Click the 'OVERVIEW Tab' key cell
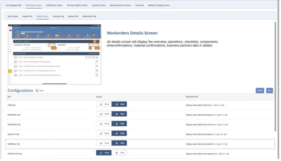This screenshot has height=161, width=281. (x=14, y=124)
